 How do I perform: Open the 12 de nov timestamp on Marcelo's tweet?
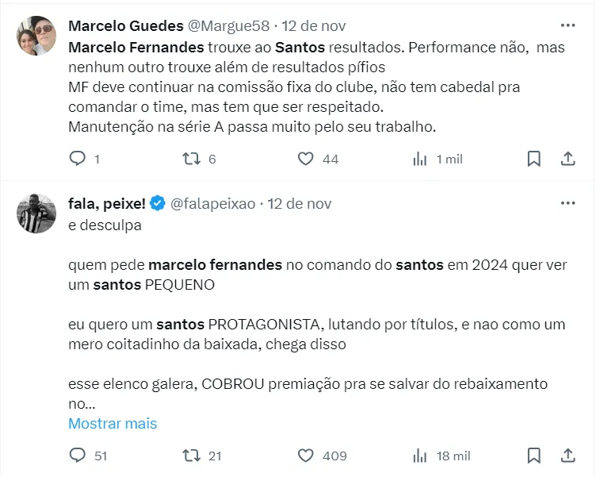pos(315,27)
